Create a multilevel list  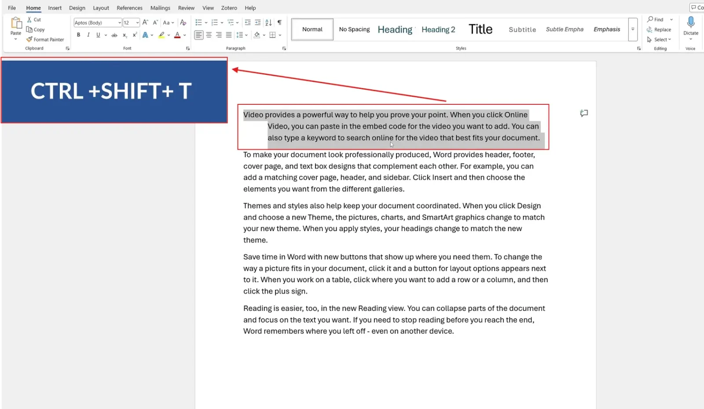(x=231, y=22)
